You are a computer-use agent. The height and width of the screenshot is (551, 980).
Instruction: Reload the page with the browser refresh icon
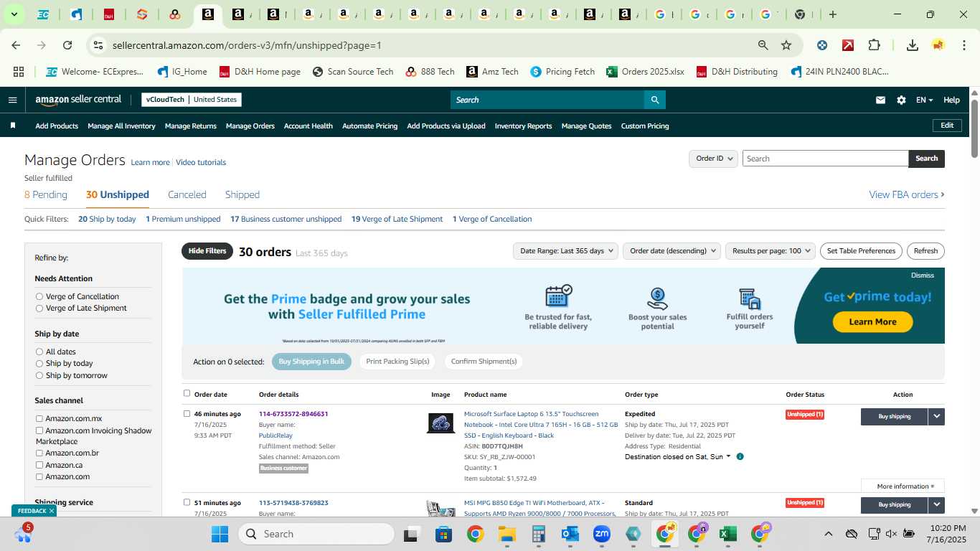67,45
